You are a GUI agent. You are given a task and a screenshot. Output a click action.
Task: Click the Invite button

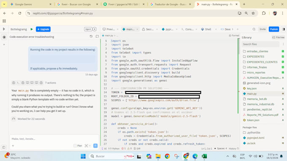point(263,29)
